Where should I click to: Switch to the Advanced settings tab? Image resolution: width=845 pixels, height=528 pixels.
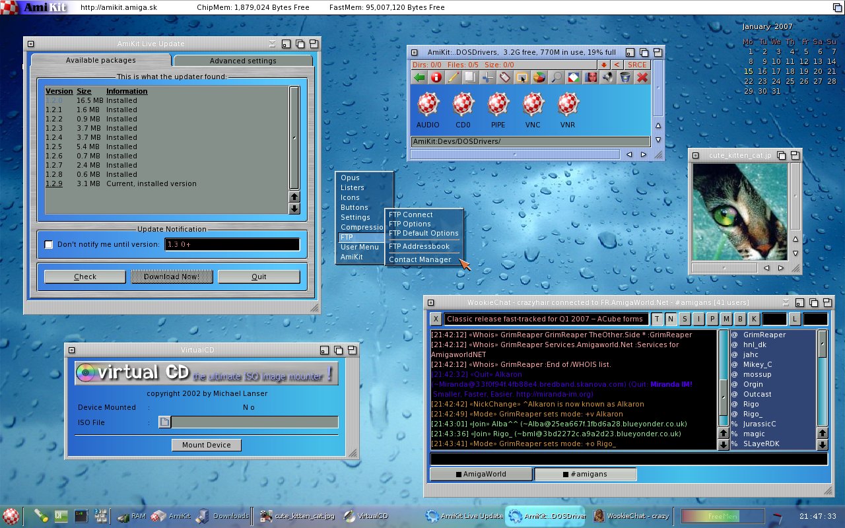coord(243,61)
